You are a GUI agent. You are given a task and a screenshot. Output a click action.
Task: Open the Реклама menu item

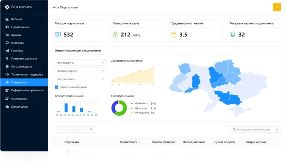(x=17, y=51)
